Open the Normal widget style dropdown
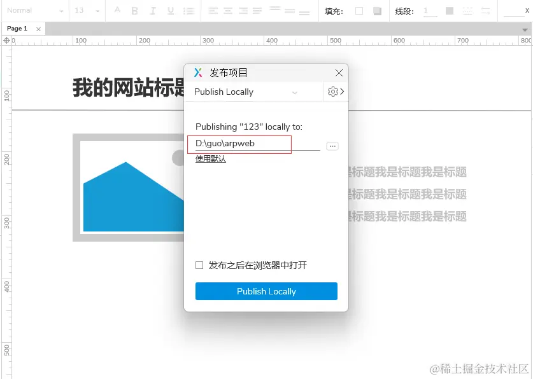533x379 pixels. coord(35,11)
